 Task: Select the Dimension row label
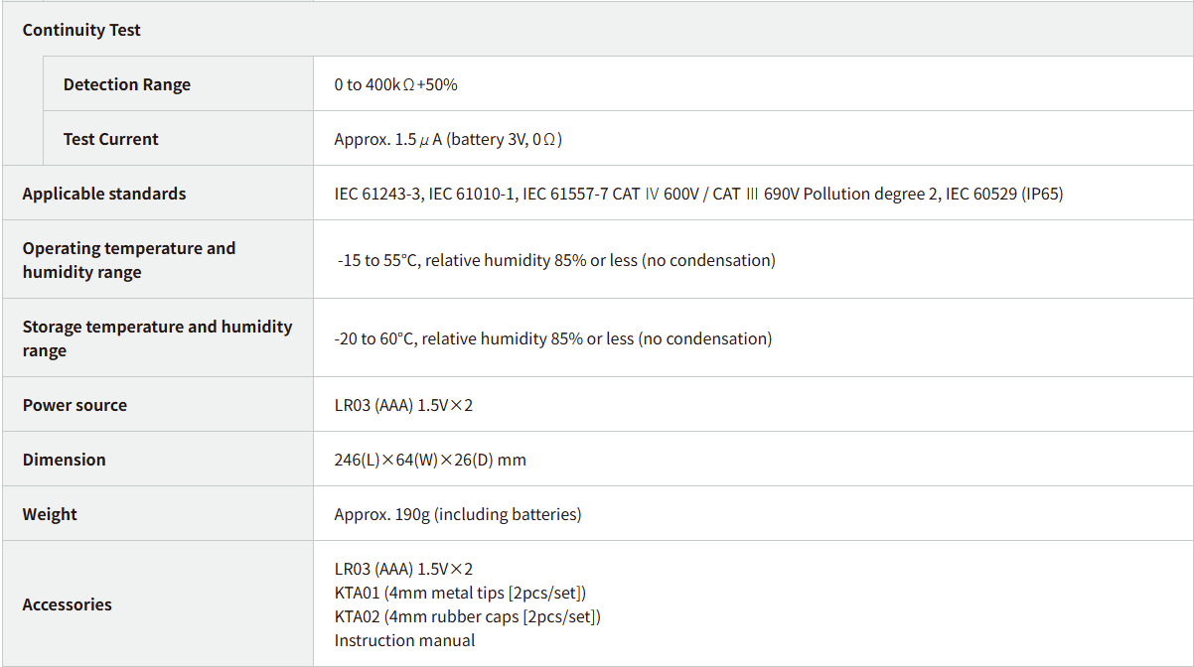[x=64, y=460]
